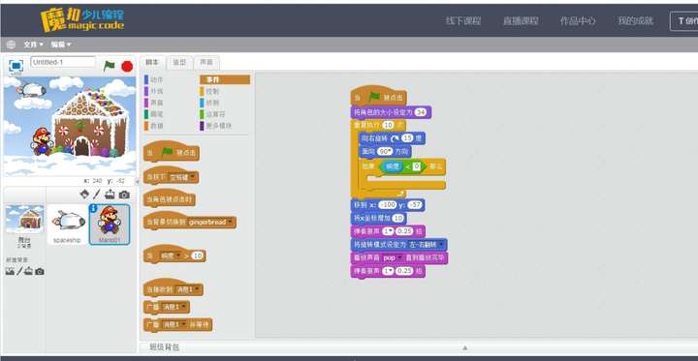Collapse the stage panel divider arrow
698x361 pixels.
(x=137, y=181)
